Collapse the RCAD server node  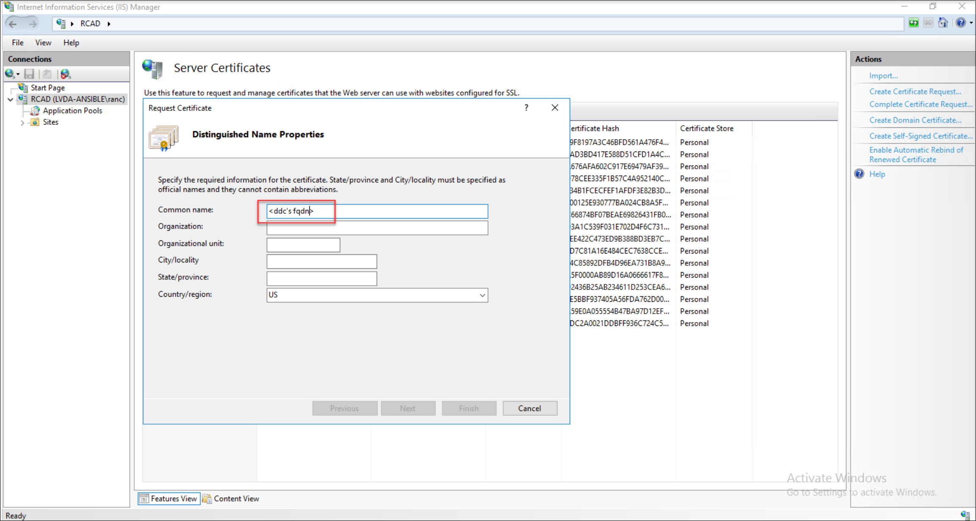click(x=11, y=99)
